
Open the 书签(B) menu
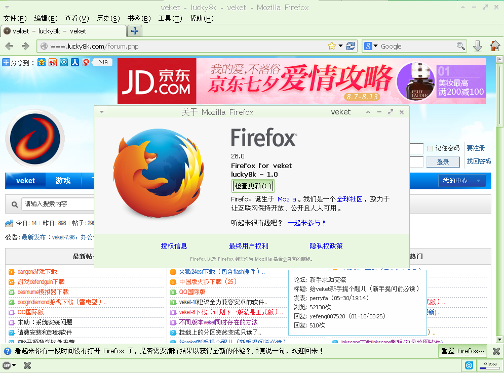[x=139, y=18]
